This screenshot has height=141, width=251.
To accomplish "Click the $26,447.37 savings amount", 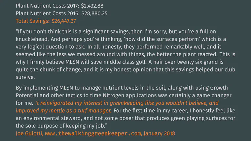I will (x=64, y=21).
